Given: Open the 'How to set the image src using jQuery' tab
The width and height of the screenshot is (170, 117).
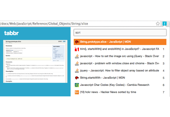Looking at the screenshot, I should pyautogui.click(x=120, y=56).
